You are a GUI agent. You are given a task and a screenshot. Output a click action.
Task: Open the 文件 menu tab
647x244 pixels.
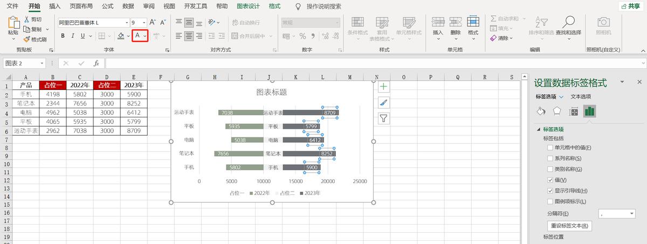(12, 6)
